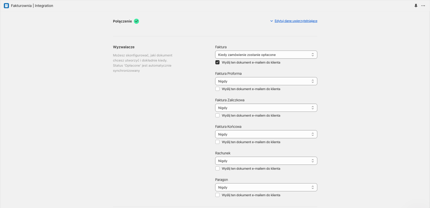This screenshot has height=208, width=430.
Task: Open the Faktura trigger dropdown
Action: [266, 55]
